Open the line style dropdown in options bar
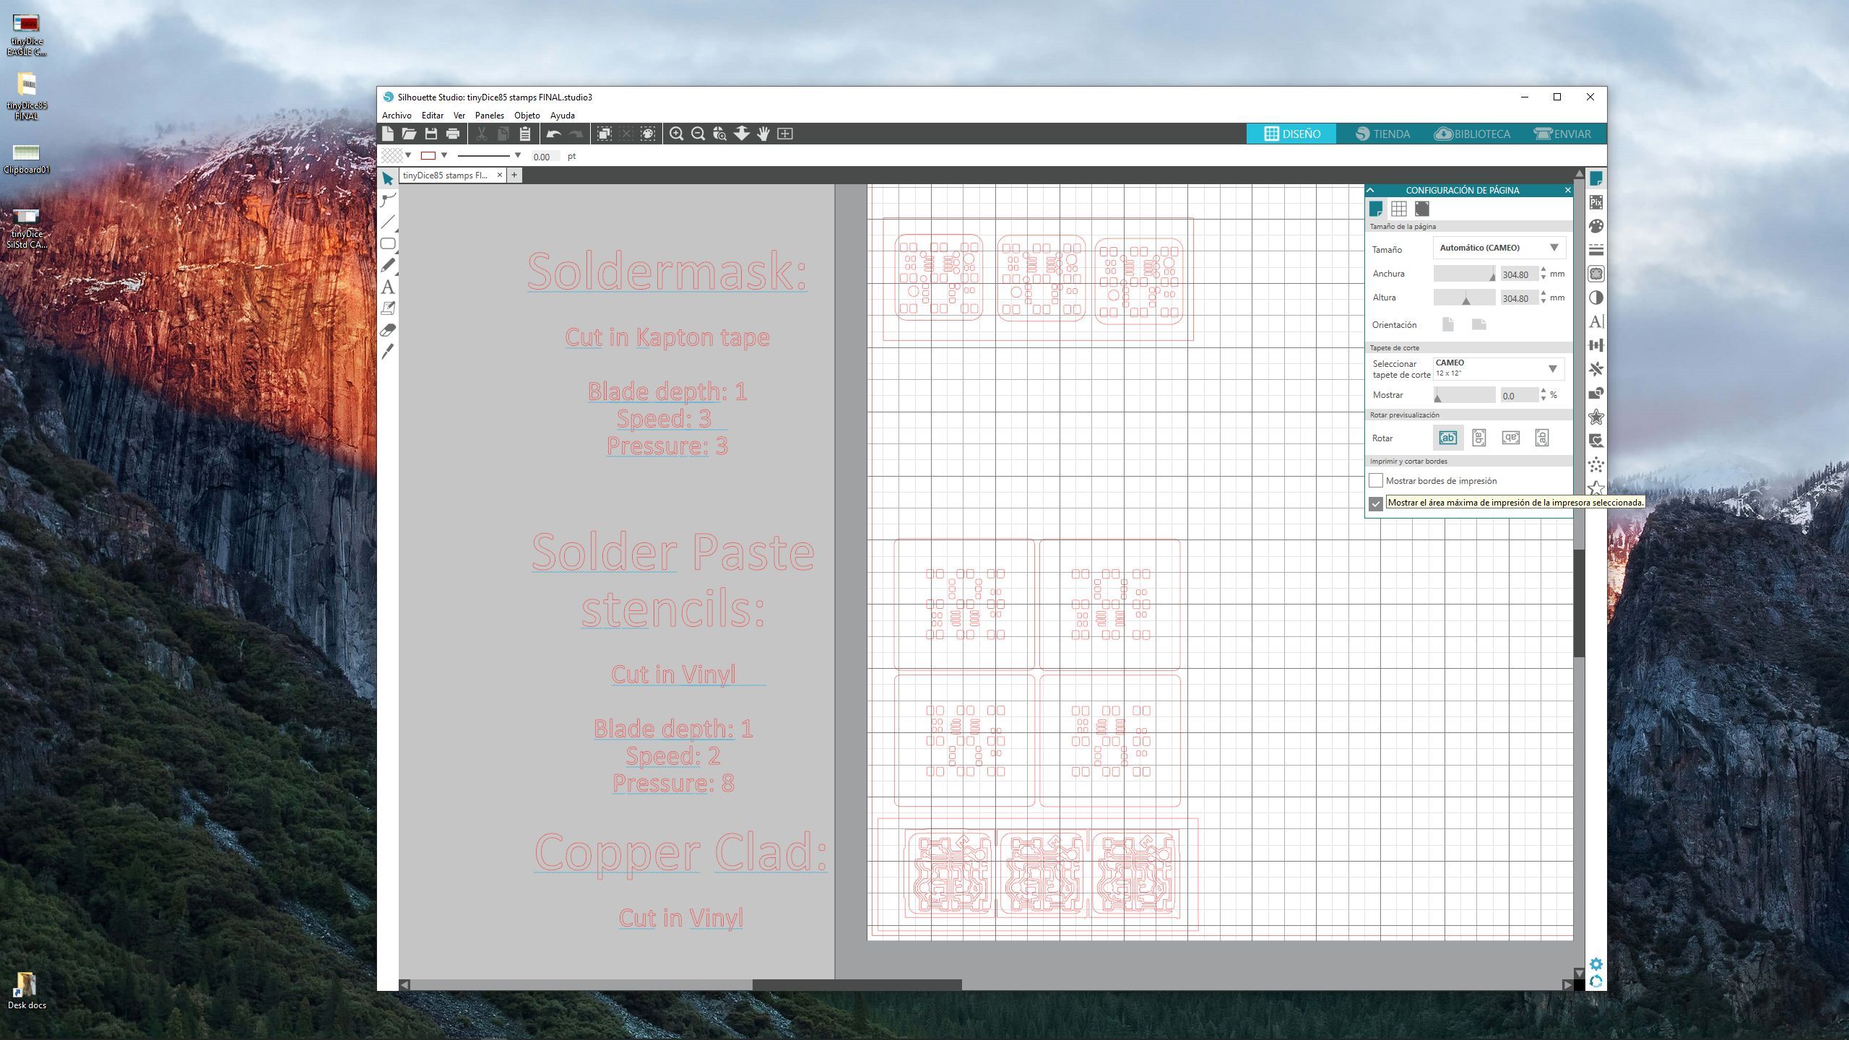This screenshot has width=1849, height=1040. [x=517, y=155]
